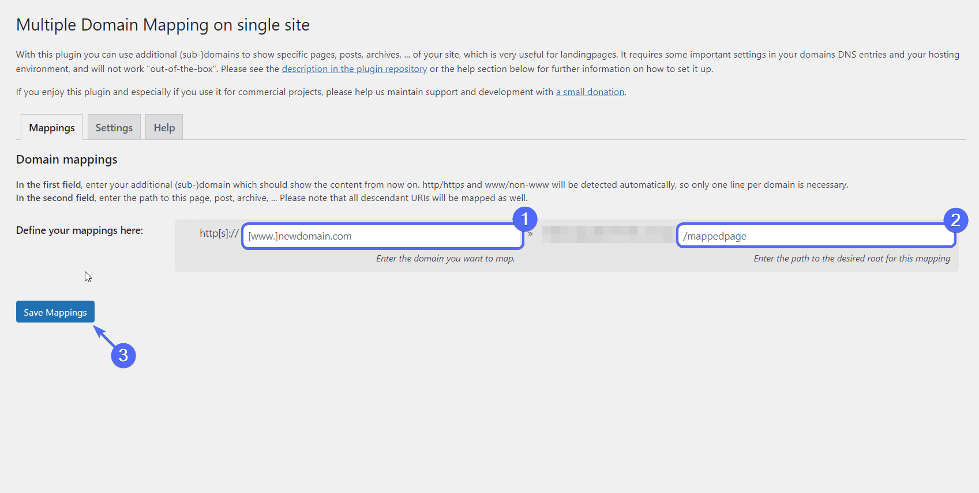Click the Save Mappings button

point(55,312)
